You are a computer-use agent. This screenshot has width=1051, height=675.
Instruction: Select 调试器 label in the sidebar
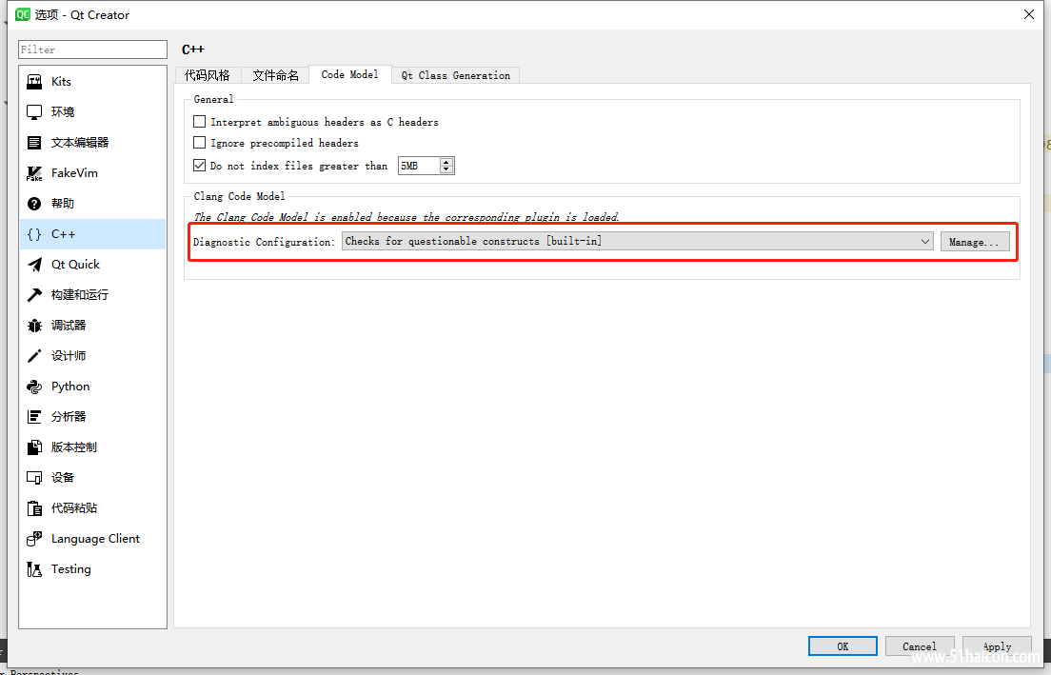[69, 326]
